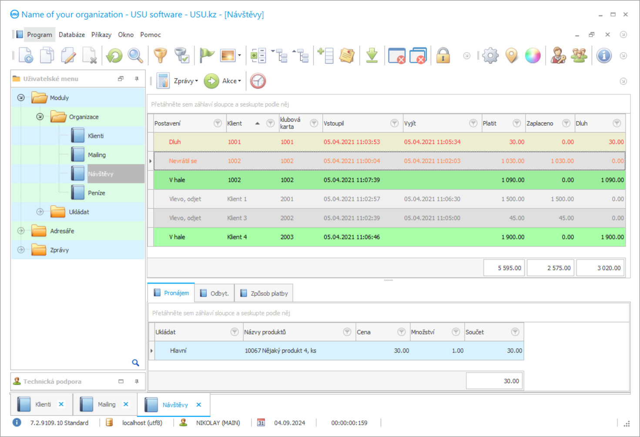Open the Databáze menu

72,35
